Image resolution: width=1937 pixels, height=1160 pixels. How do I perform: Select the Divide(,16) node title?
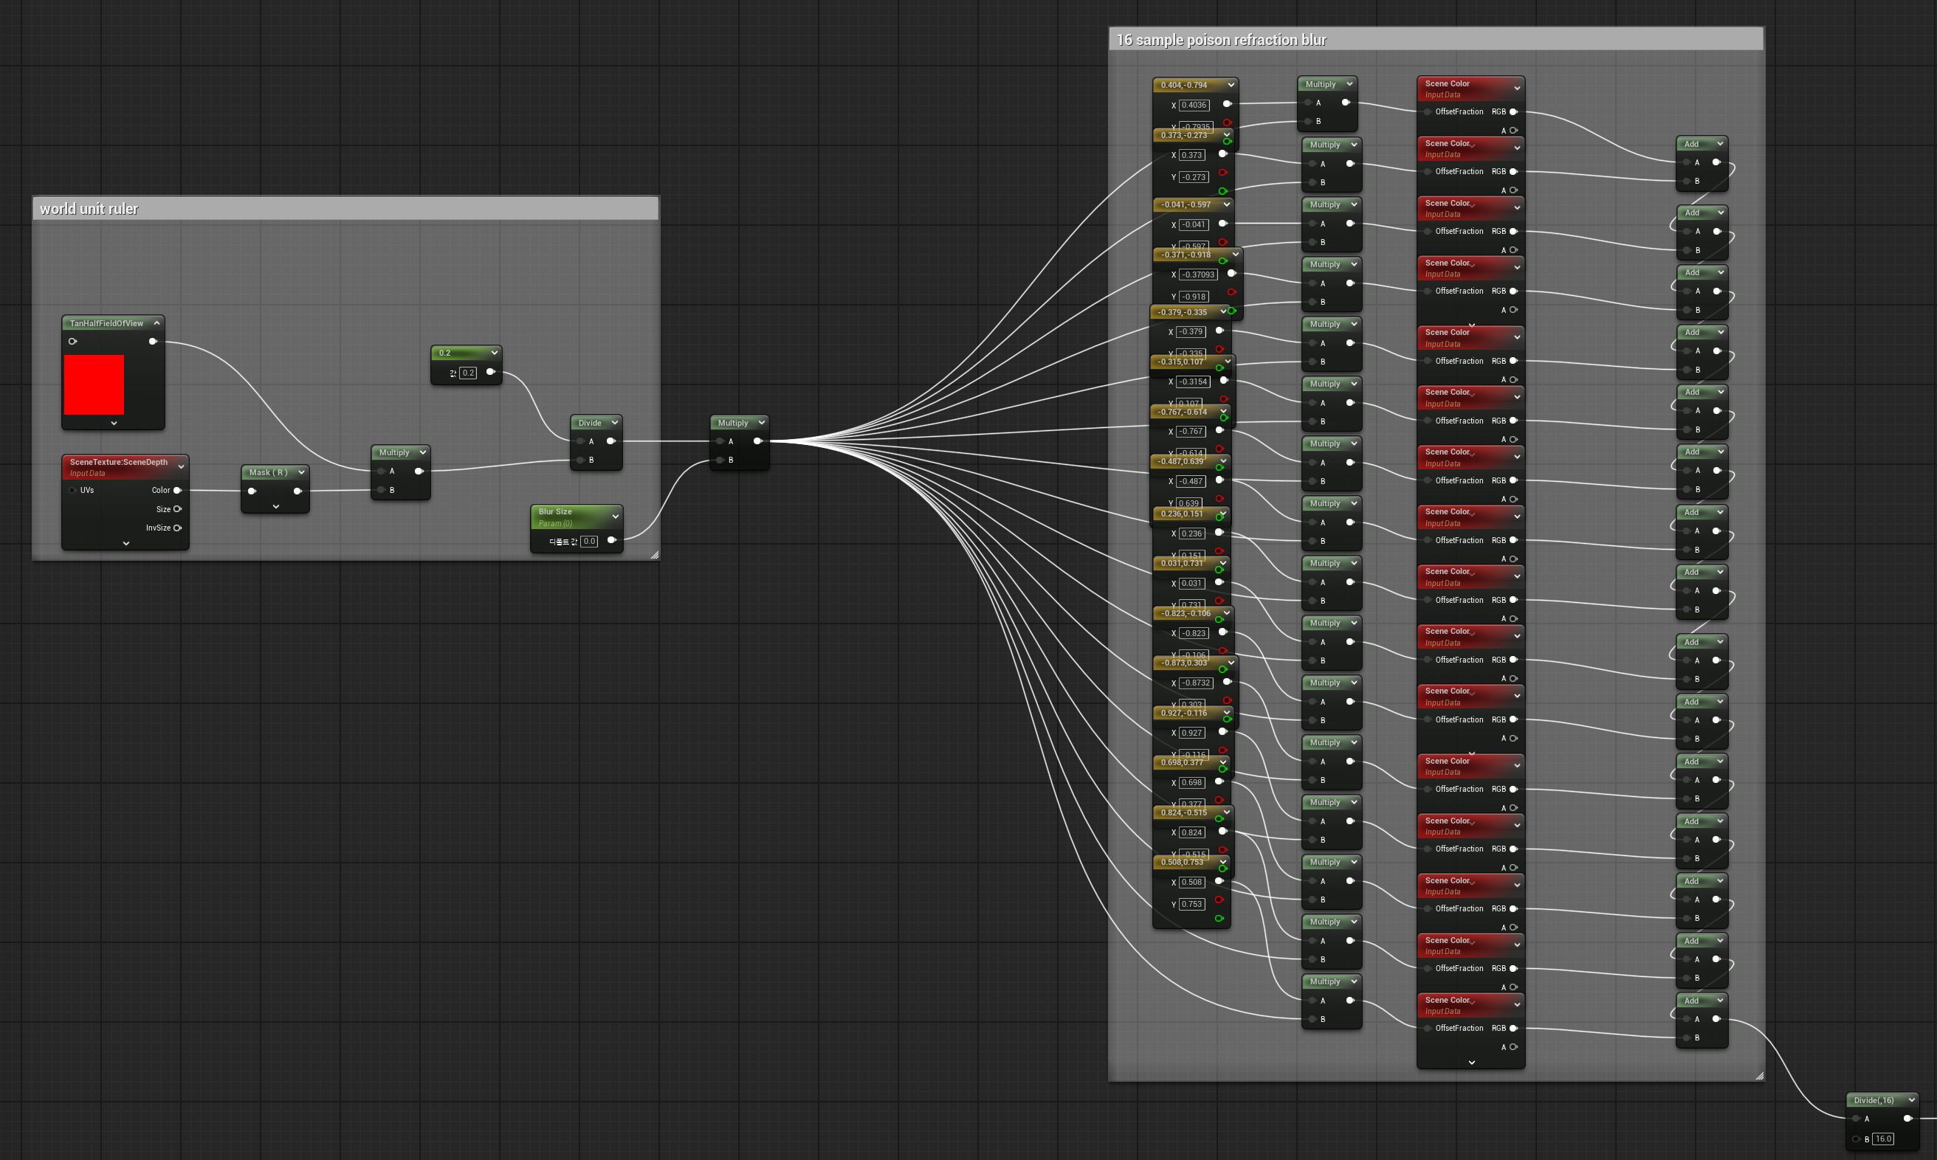point(1873,1099)
